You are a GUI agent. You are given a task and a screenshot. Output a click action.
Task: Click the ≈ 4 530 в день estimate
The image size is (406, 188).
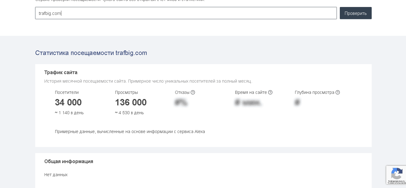129,113
